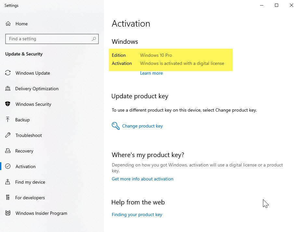Click the Backup up-arrow icon

click(7, 119)
